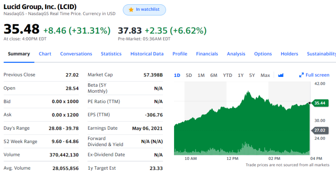The height and width of the screenshot is (177, 336).
Task: Click the Full screen expand arrows icon
Action: click(x=301, y=75)
